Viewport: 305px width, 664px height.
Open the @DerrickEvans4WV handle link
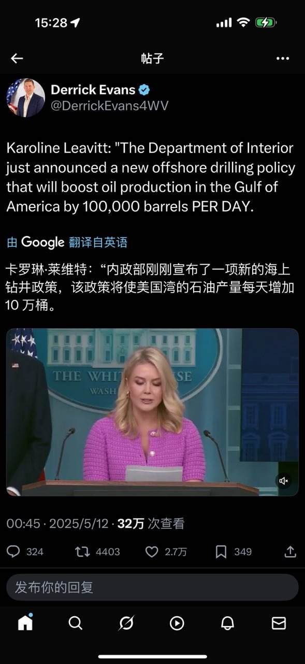pos(109,106)
